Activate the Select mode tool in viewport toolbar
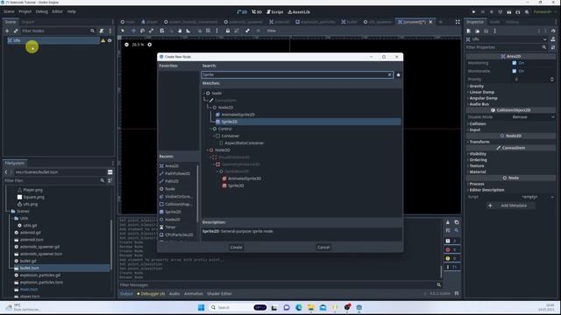The height and width of the screenshot is (315, 561). pyautogui.click(x=123, y=31)
